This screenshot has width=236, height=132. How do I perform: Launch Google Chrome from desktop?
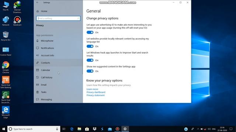point(6,67)
